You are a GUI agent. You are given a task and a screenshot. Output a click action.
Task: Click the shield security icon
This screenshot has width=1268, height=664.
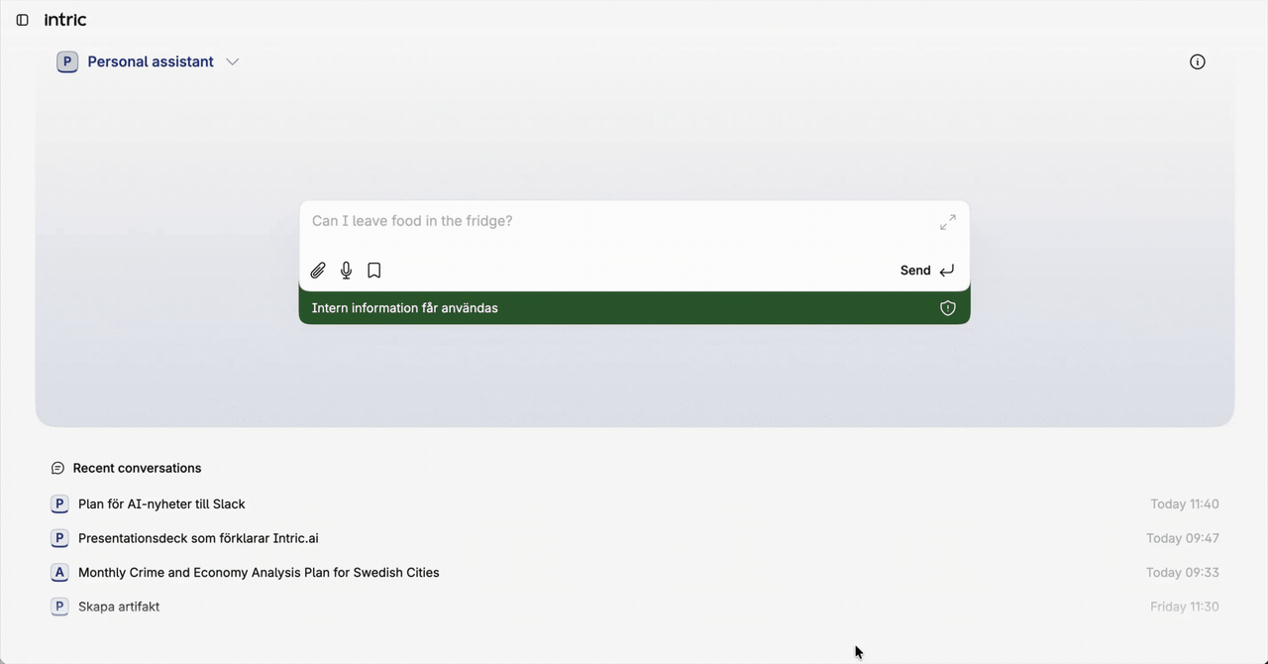pyautogui.click(x=947, y=308)
